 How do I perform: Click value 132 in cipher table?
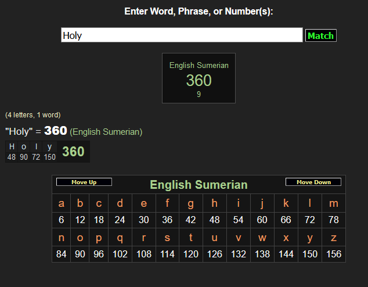tap(239, 254)
